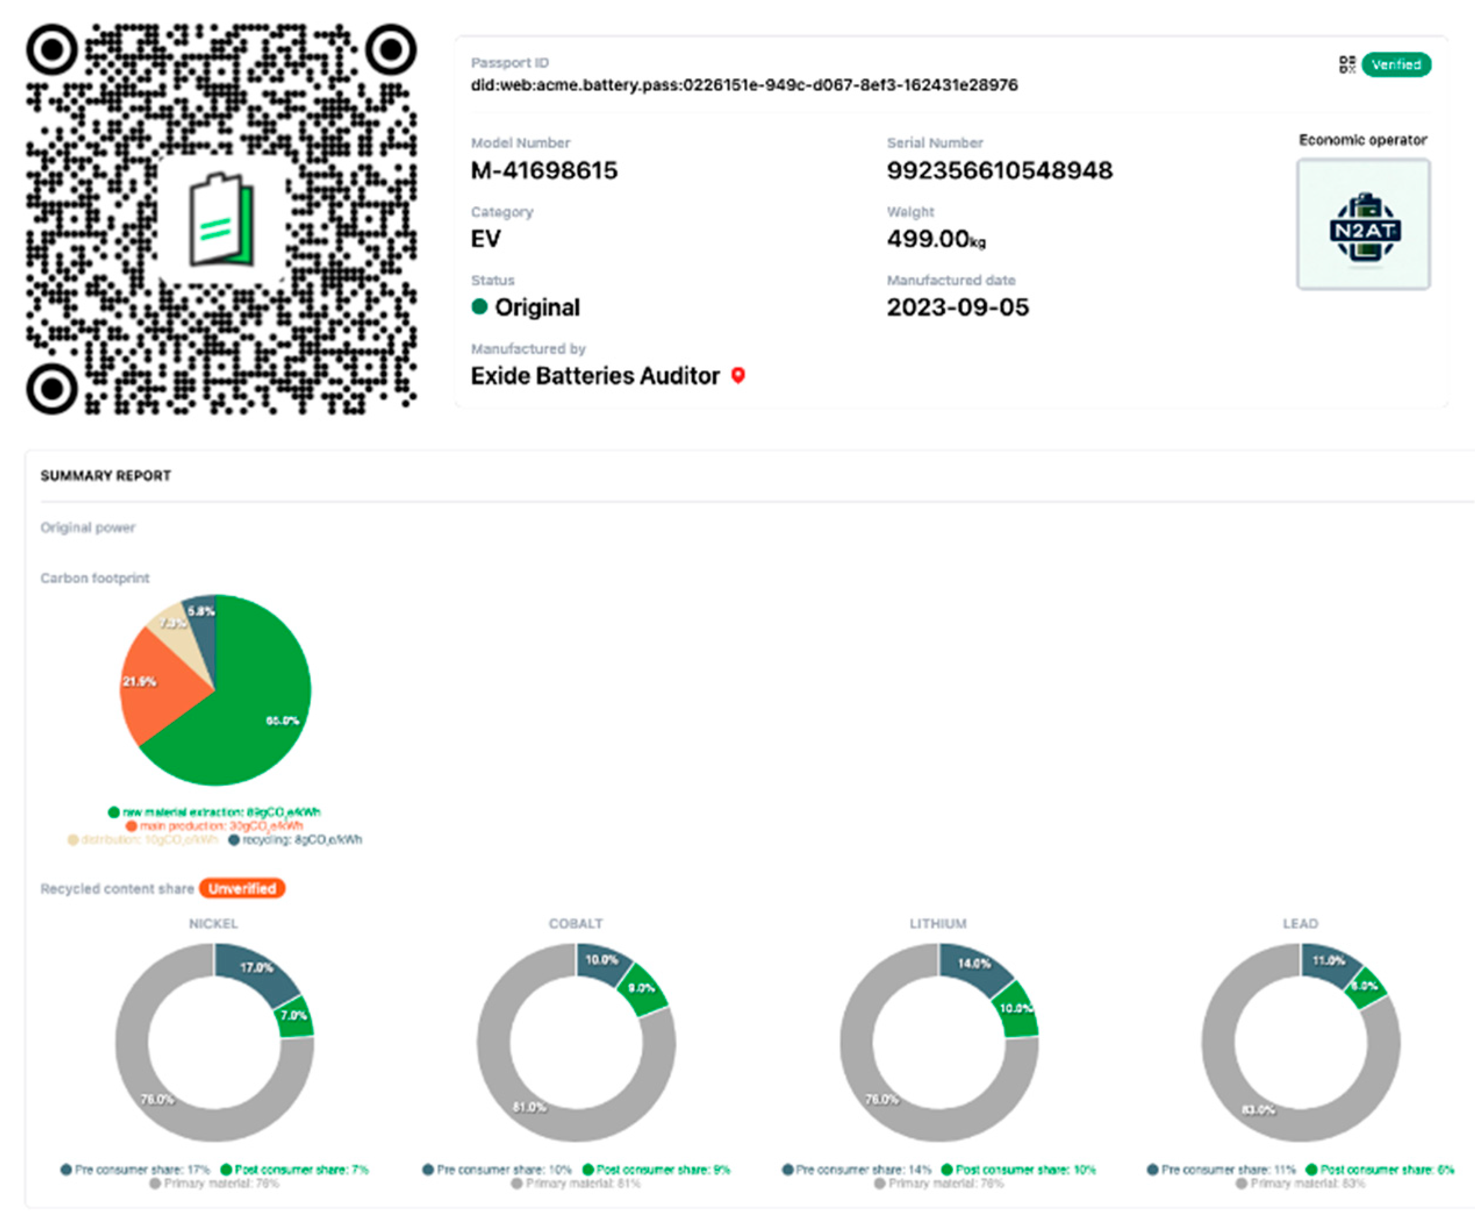1475x1211 pixels.
Task: Click the Carbon footprint label
Action: coord(95,578)
